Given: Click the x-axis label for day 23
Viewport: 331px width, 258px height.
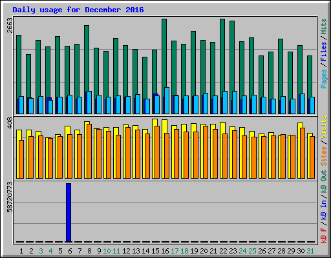Looking at the screenshot, I should coord(233,251).
